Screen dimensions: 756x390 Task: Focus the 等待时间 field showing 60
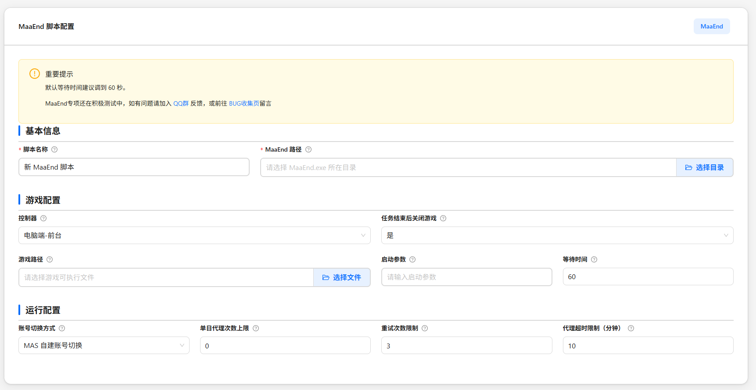tap(648, 277)
